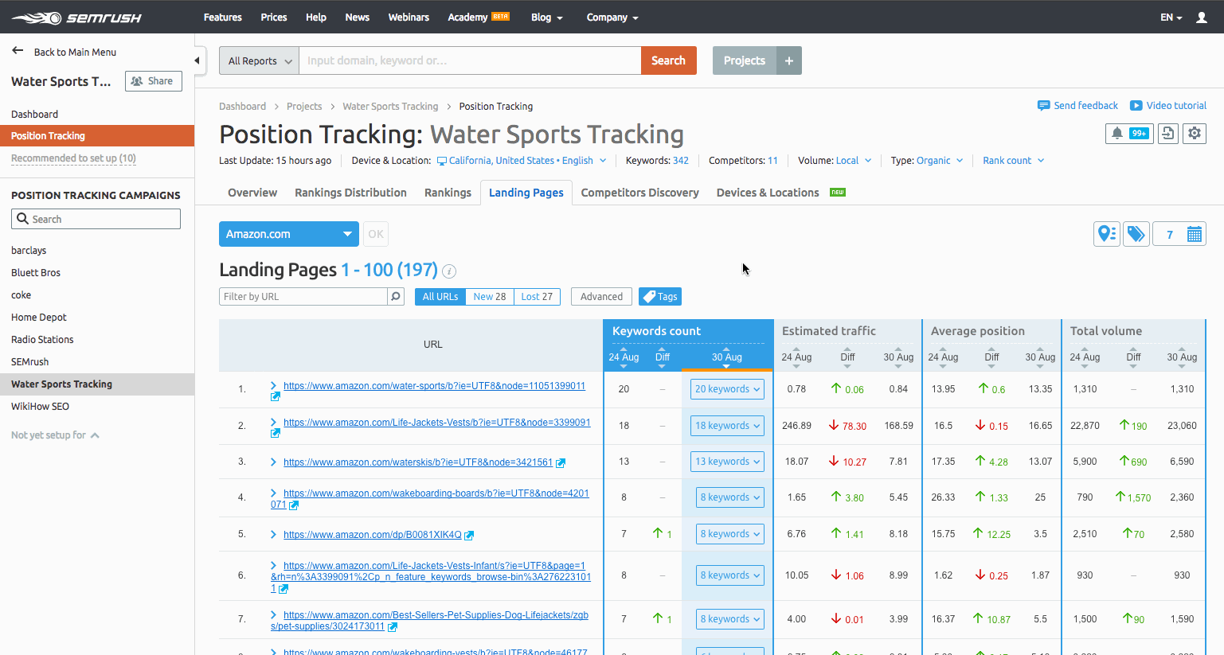Screen dimensions: 1224x655
Task: Open the calendar date picker icon
Action: tap(1195, 234)
